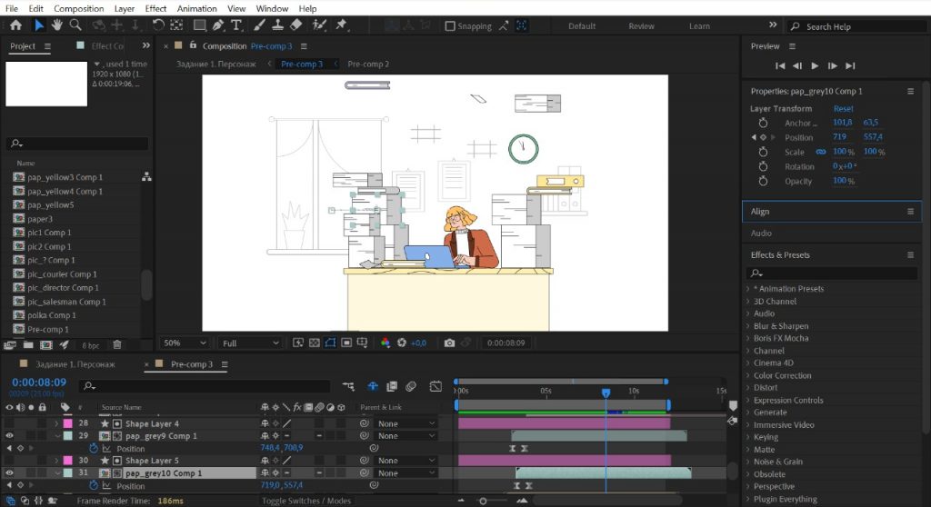Viewport: 931px width, 507px height.
Task: Hide the pap_grey9 Comp 1 layer
Action: pyautogui.click(x=10, y=436)
